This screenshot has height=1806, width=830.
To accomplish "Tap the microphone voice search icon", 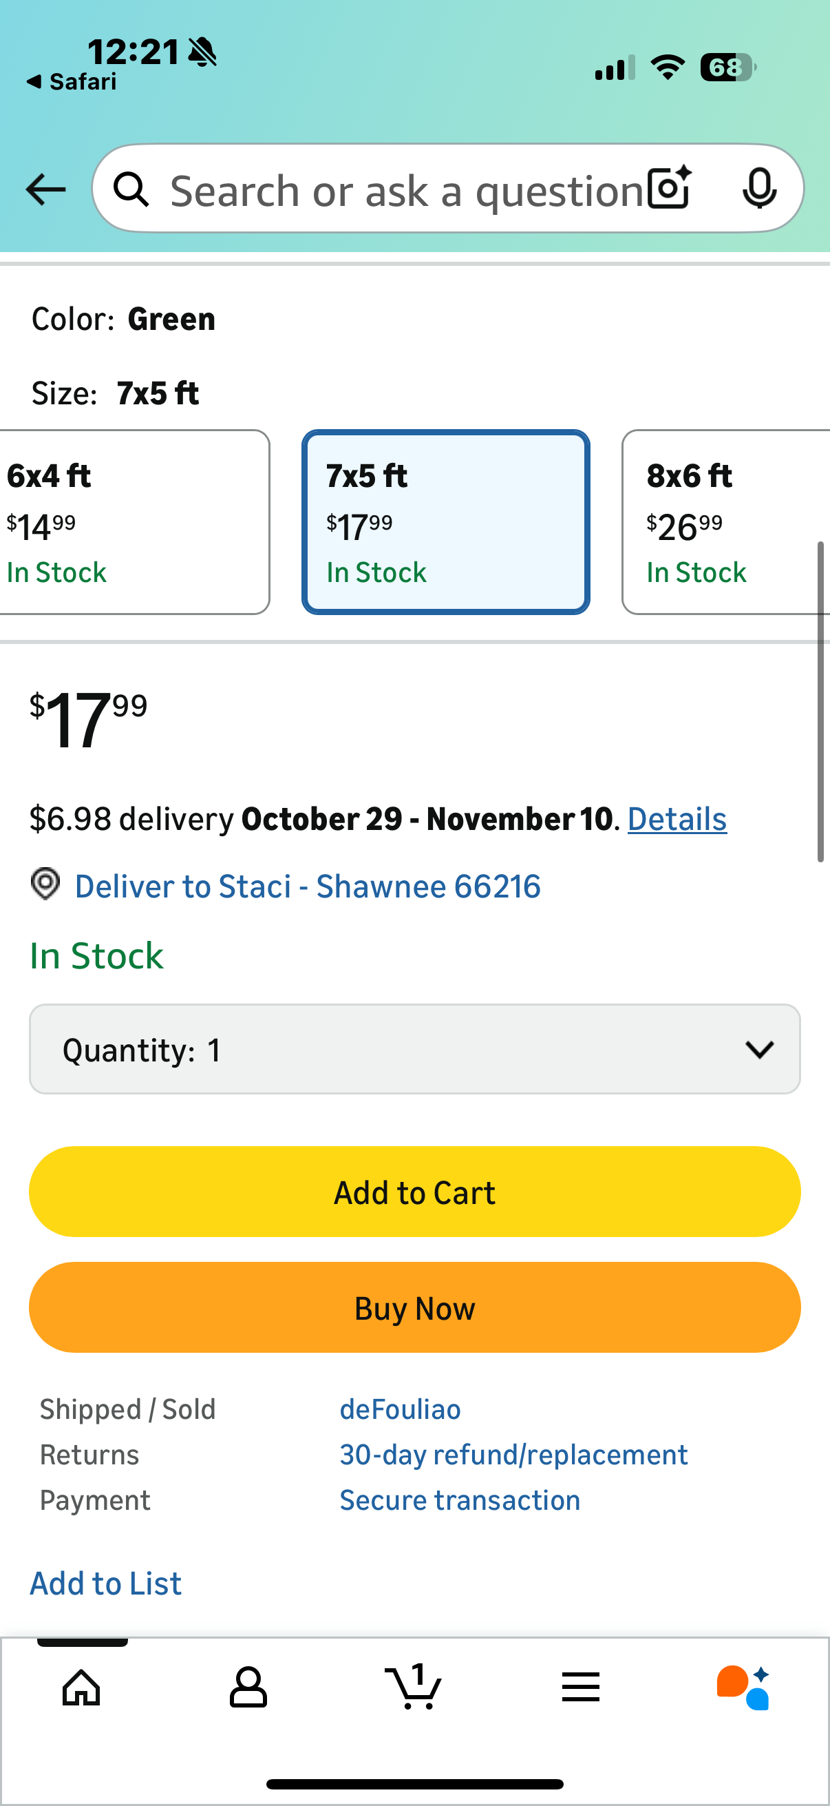I will coord(758,188).
